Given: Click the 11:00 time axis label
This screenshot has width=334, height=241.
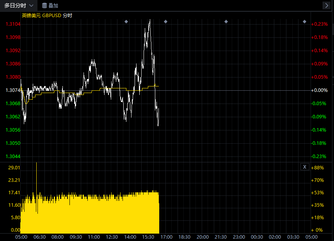Looking at the screenshot, I should pyautogui.click(x=94, y=237).
